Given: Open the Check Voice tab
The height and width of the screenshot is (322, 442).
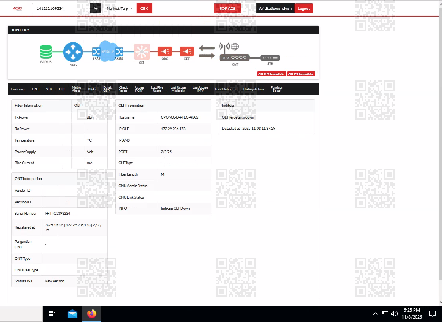Looking at the screenshot, I should [123, 89].
